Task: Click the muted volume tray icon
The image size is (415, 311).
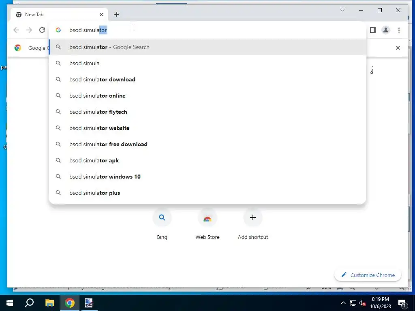Action: coord(363,303)
